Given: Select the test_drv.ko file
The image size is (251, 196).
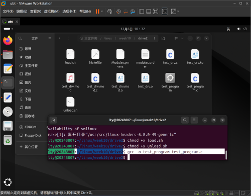Looking at the screenshot, I should coord(195,57).
